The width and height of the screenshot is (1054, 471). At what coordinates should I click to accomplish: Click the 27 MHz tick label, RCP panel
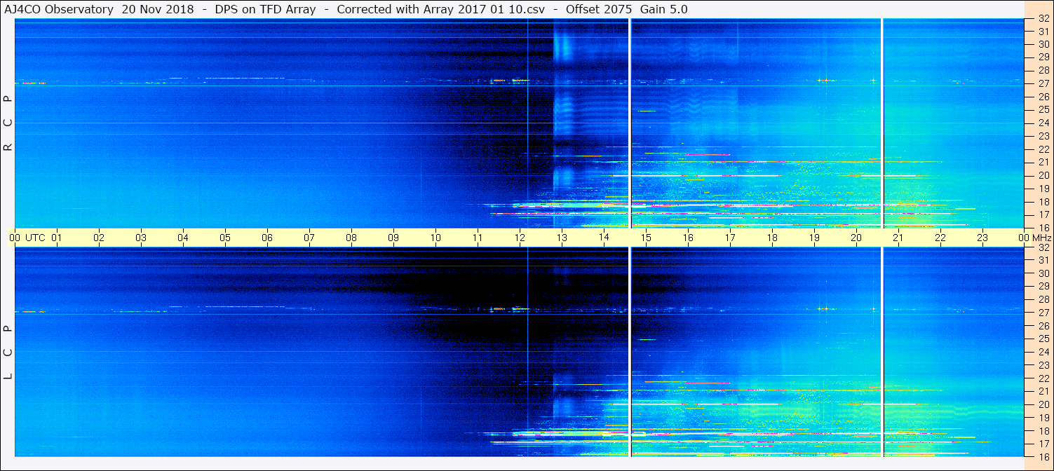[x=1043, y=83]
